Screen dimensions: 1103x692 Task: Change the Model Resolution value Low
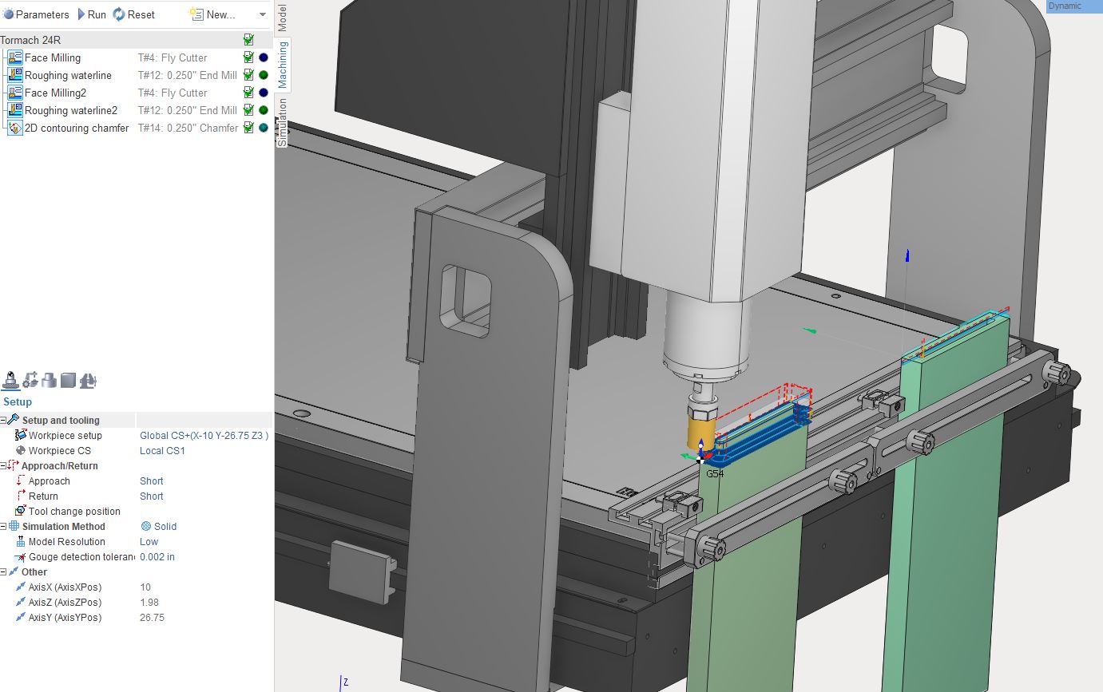(x=149, y=542)
